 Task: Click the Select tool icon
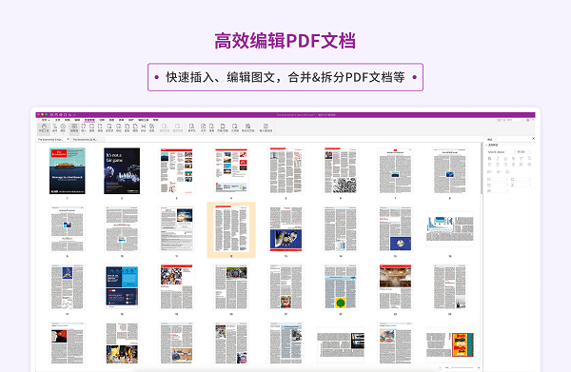click(55, 127)
